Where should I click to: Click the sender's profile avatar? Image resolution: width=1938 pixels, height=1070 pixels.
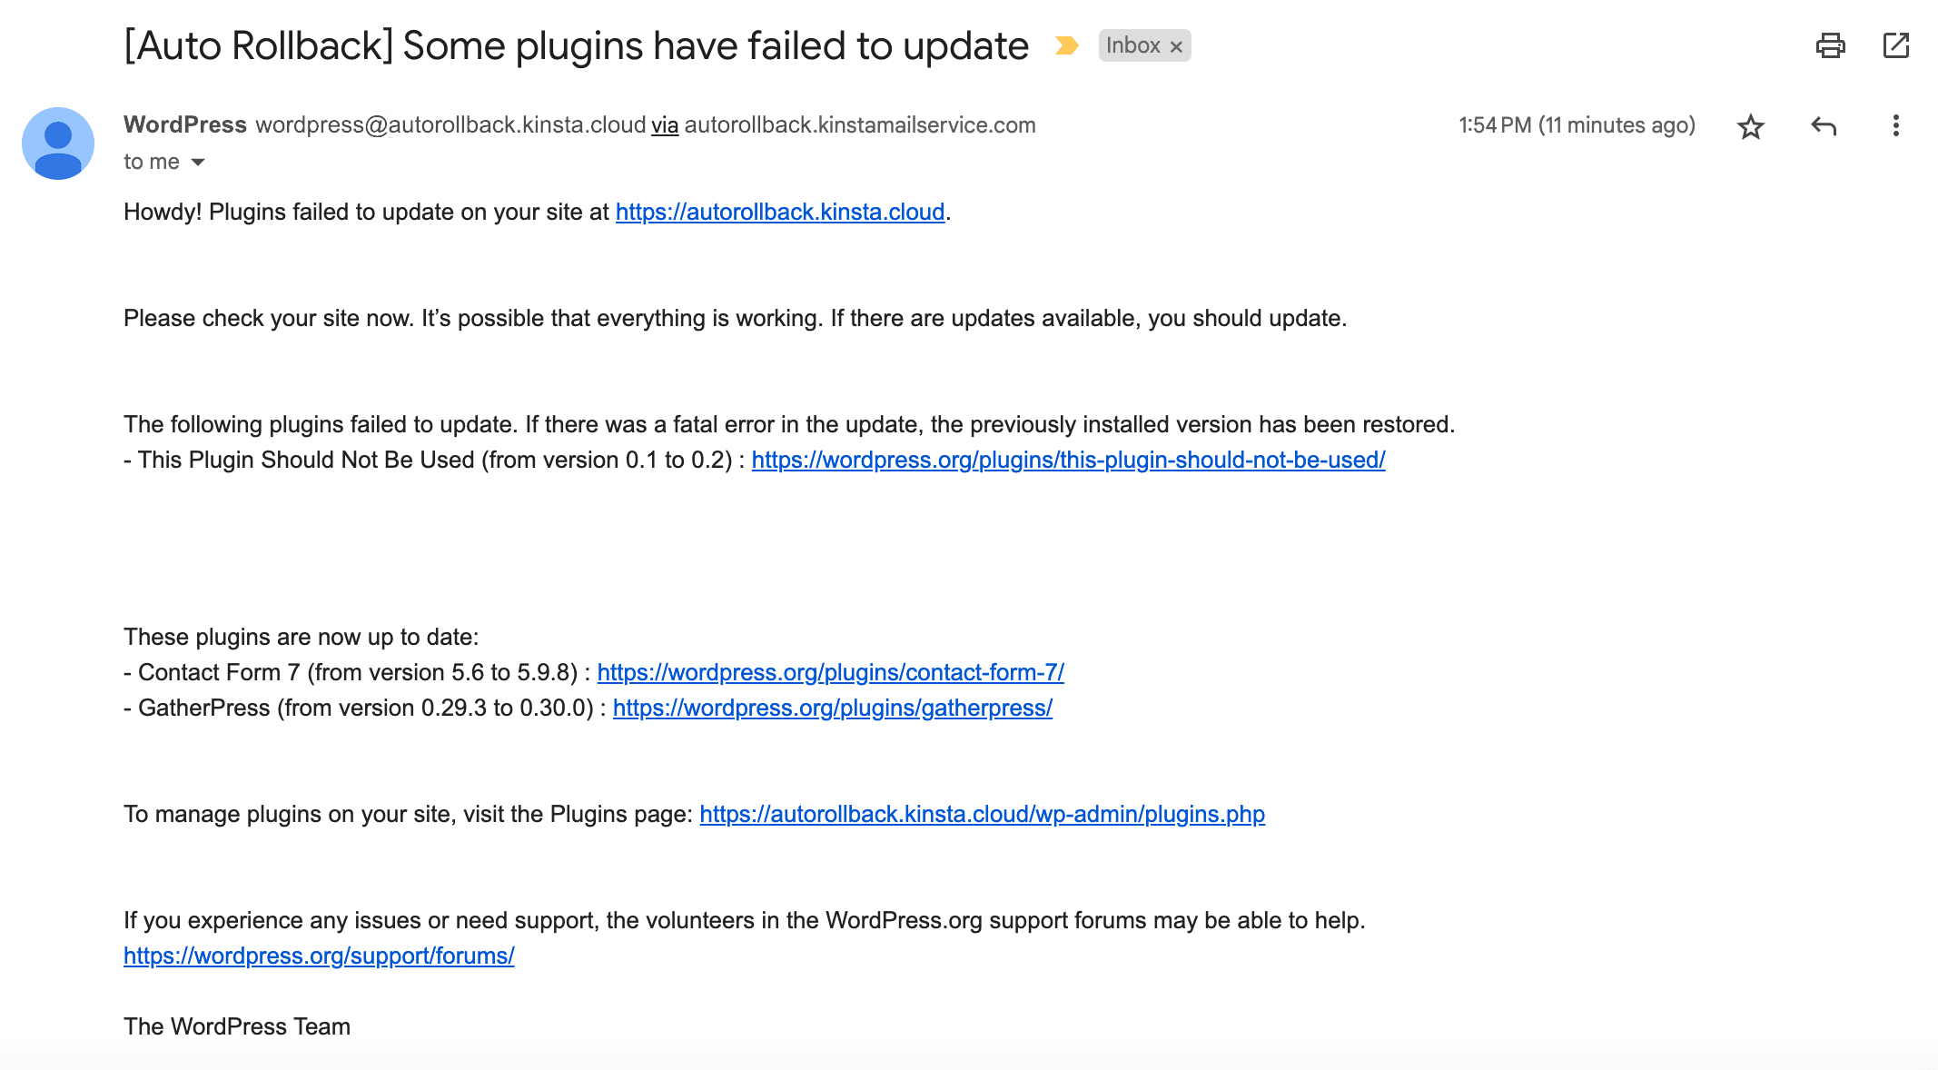coord(57,143)
